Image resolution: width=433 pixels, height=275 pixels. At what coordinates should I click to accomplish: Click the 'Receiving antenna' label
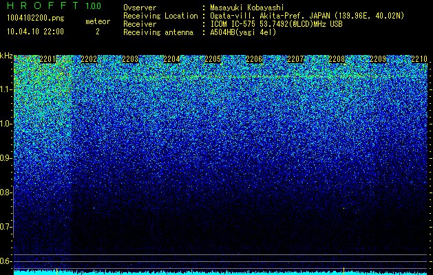158,32
